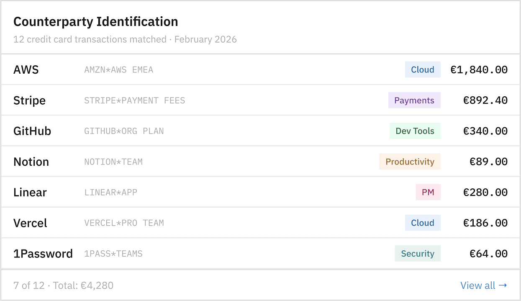Click the Vercel counterparty name
521x301 pixels.
pos(30,223)
